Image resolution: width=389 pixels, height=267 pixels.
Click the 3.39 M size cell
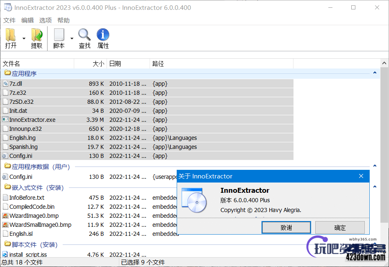(x=95, y=120)
